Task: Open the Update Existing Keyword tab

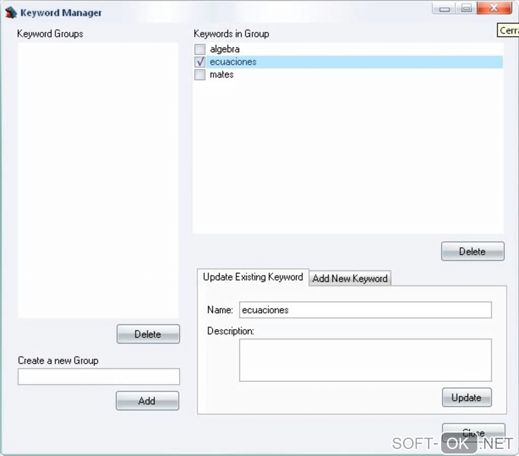Action: [x=253, y=277]
